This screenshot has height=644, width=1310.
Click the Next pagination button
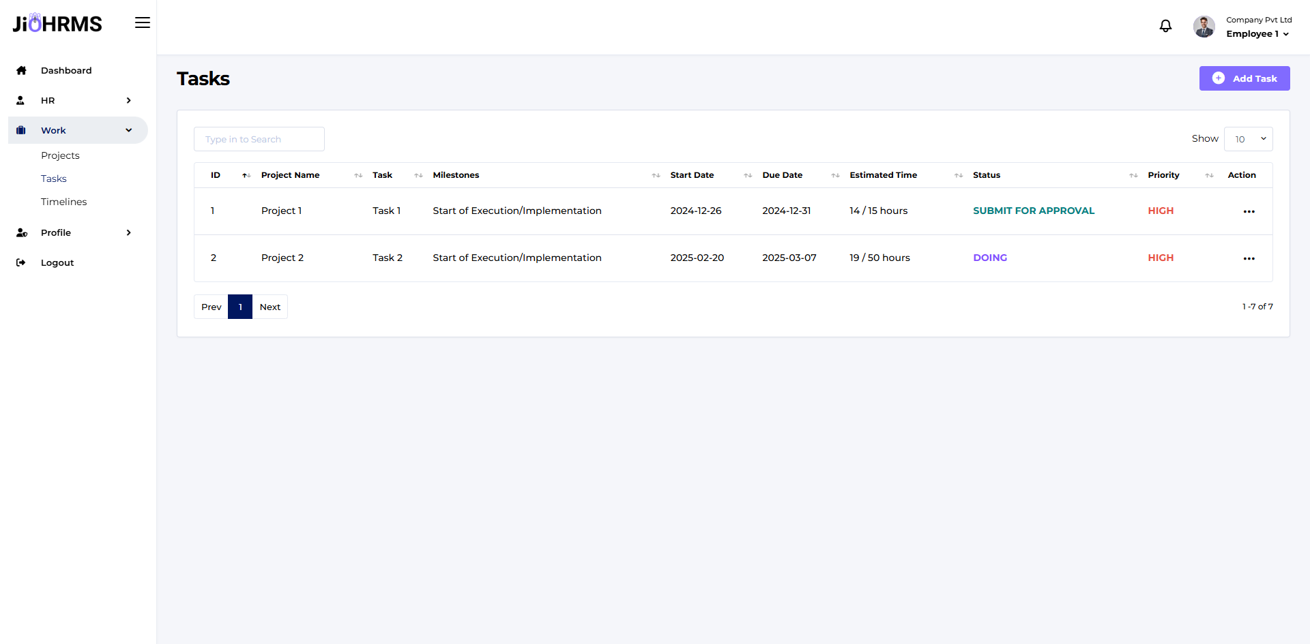pyautogui.click(x=270, y=307)
